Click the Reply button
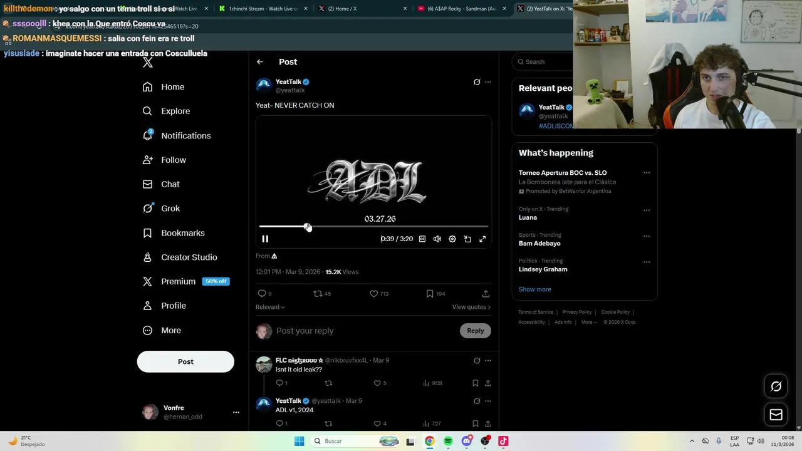The image size is (802, 451). coord(476,331)
